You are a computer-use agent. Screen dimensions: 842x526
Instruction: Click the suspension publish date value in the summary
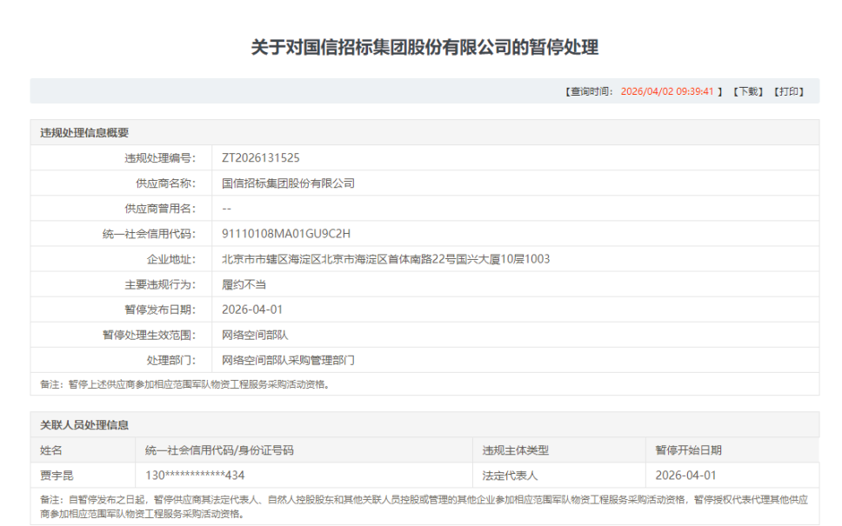point(252,310)
